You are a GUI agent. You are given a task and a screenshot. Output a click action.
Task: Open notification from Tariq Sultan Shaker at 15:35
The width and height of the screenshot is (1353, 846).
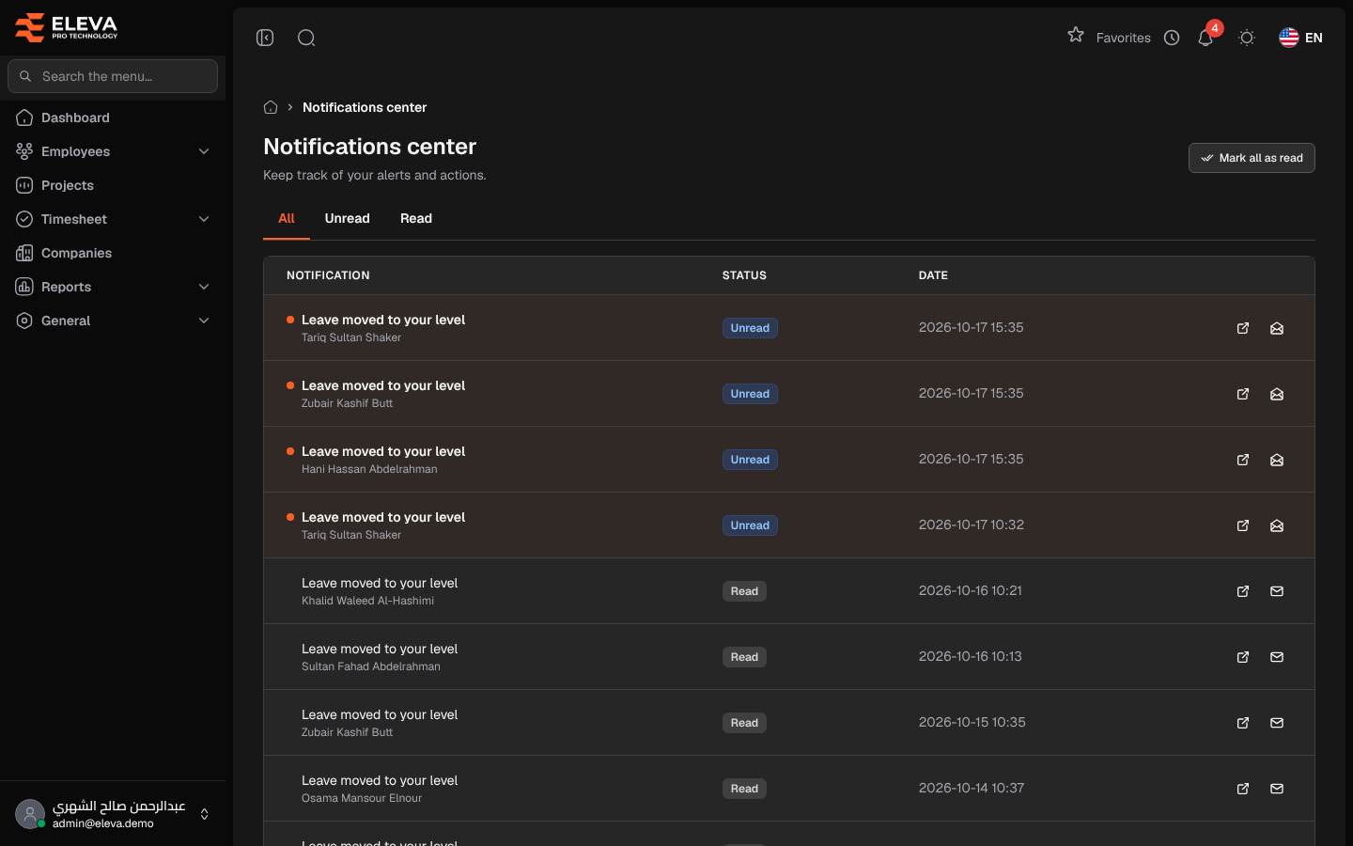coord(1243,328)
